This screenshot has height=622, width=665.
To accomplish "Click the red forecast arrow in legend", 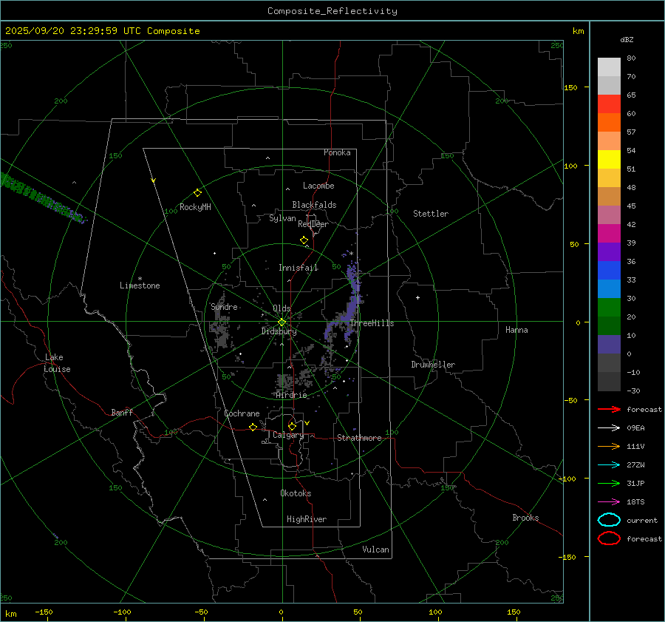I will click(x=609, y=409).
